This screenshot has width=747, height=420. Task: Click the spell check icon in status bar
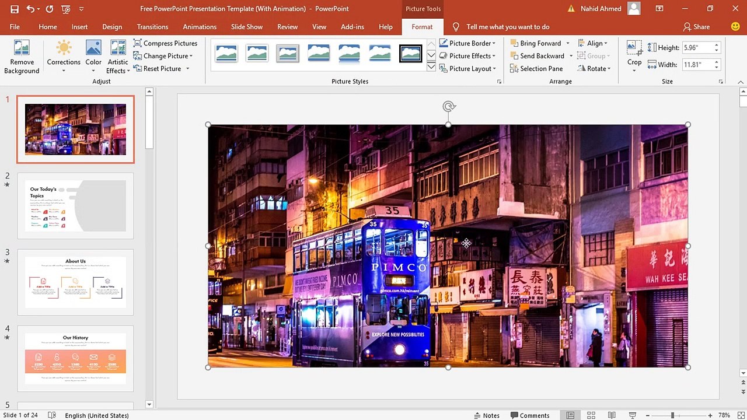point(52,415)
